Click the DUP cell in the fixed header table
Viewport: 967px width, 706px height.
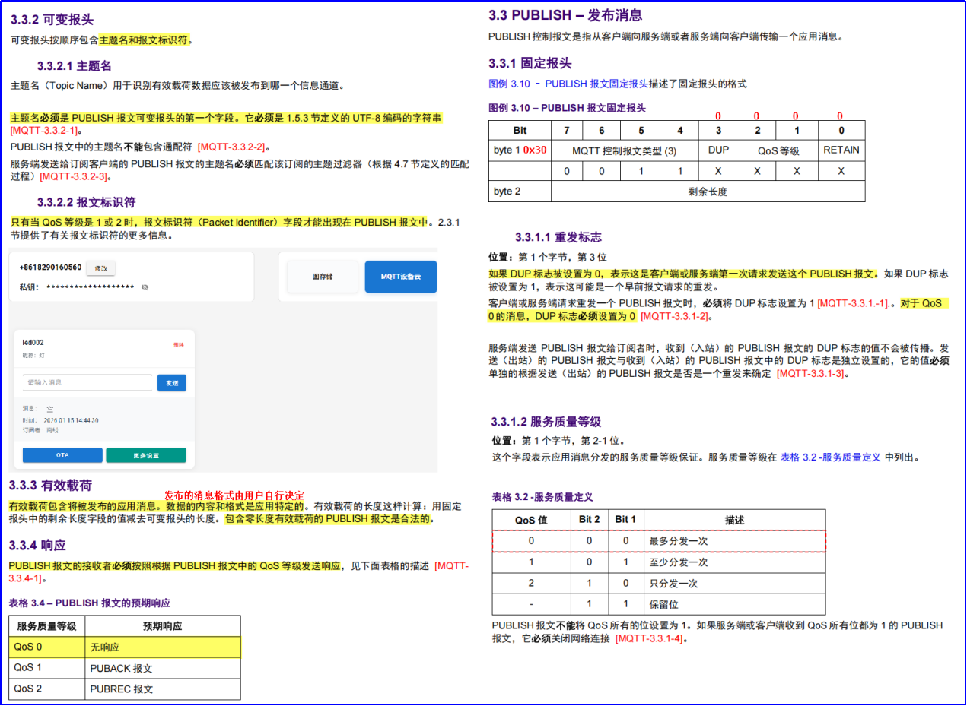click(718, 150)
